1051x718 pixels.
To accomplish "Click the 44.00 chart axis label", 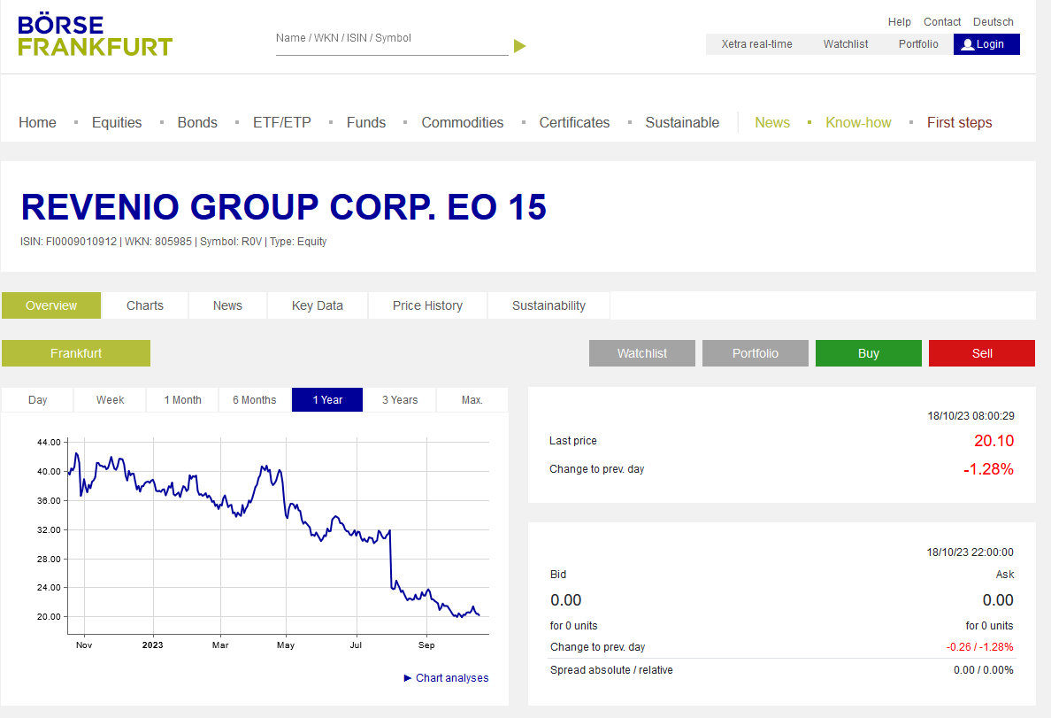I will coord(49,442).
